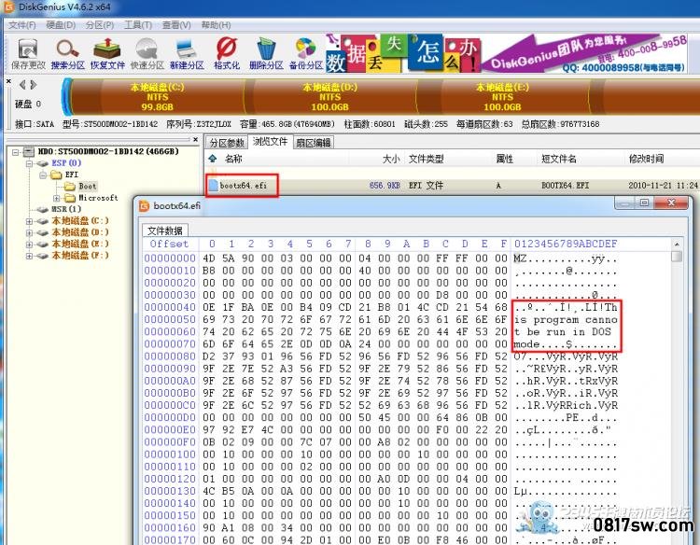
Task: Click the Quick Partition (快速分区) icon
Action: point(147,53)
